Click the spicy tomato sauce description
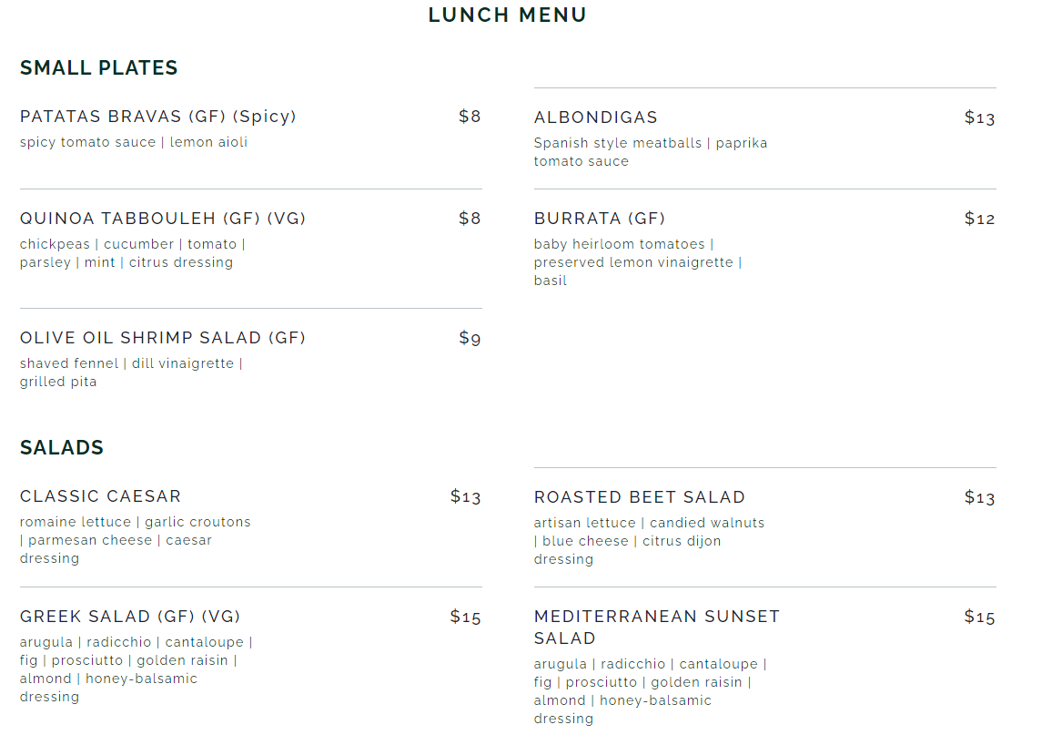This screenshot has width=1062, height=735. 134,142
